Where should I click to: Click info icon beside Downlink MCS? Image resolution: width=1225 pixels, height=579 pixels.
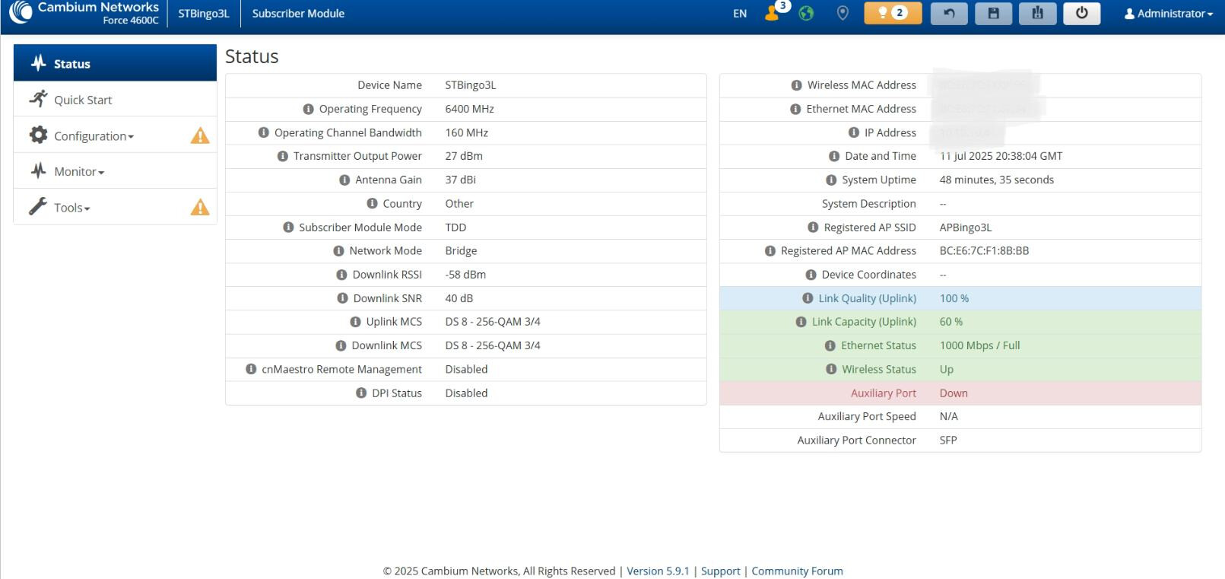coord(341,345)
